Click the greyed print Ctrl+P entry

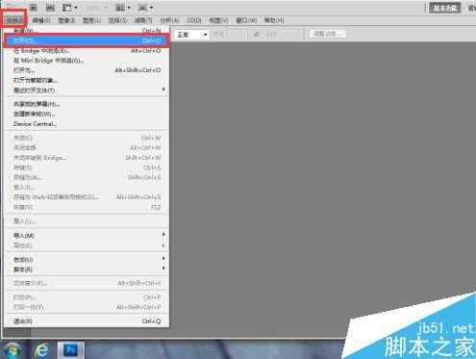[87, 297]
